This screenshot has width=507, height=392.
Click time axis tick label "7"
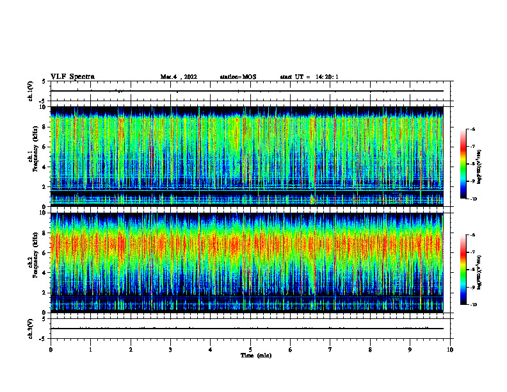click(330, 350)
